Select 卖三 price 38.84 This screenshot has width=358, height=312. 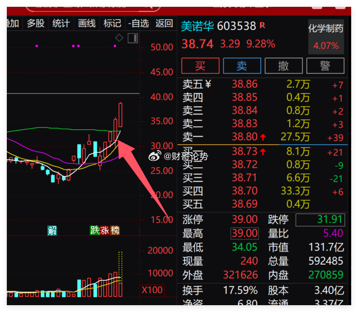(245, 110)
